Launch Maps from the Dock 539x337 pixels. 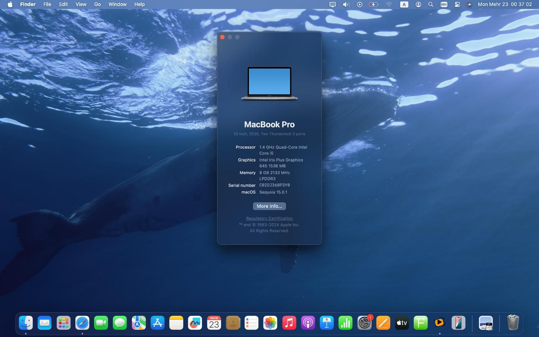coord(139,323)
